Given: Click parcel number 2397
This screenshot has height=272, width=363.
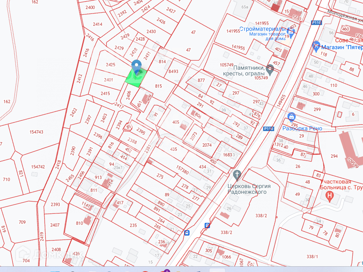Looking at the screenshot, I should point(88,120).
